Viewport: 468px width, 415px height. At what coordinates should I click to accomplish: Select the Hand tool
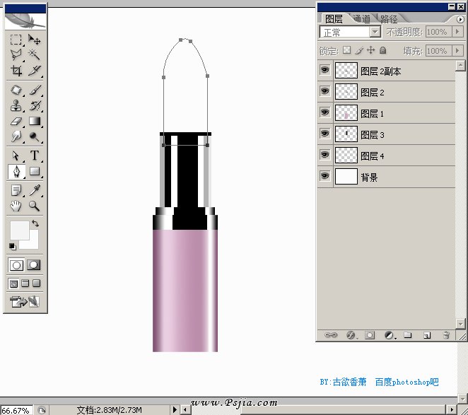coord(16,206)
